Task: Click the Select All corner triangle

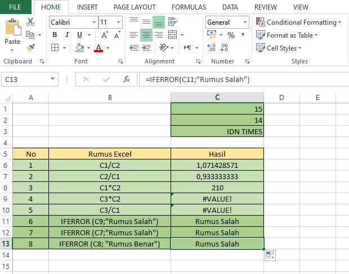Action: click(7, 98)
